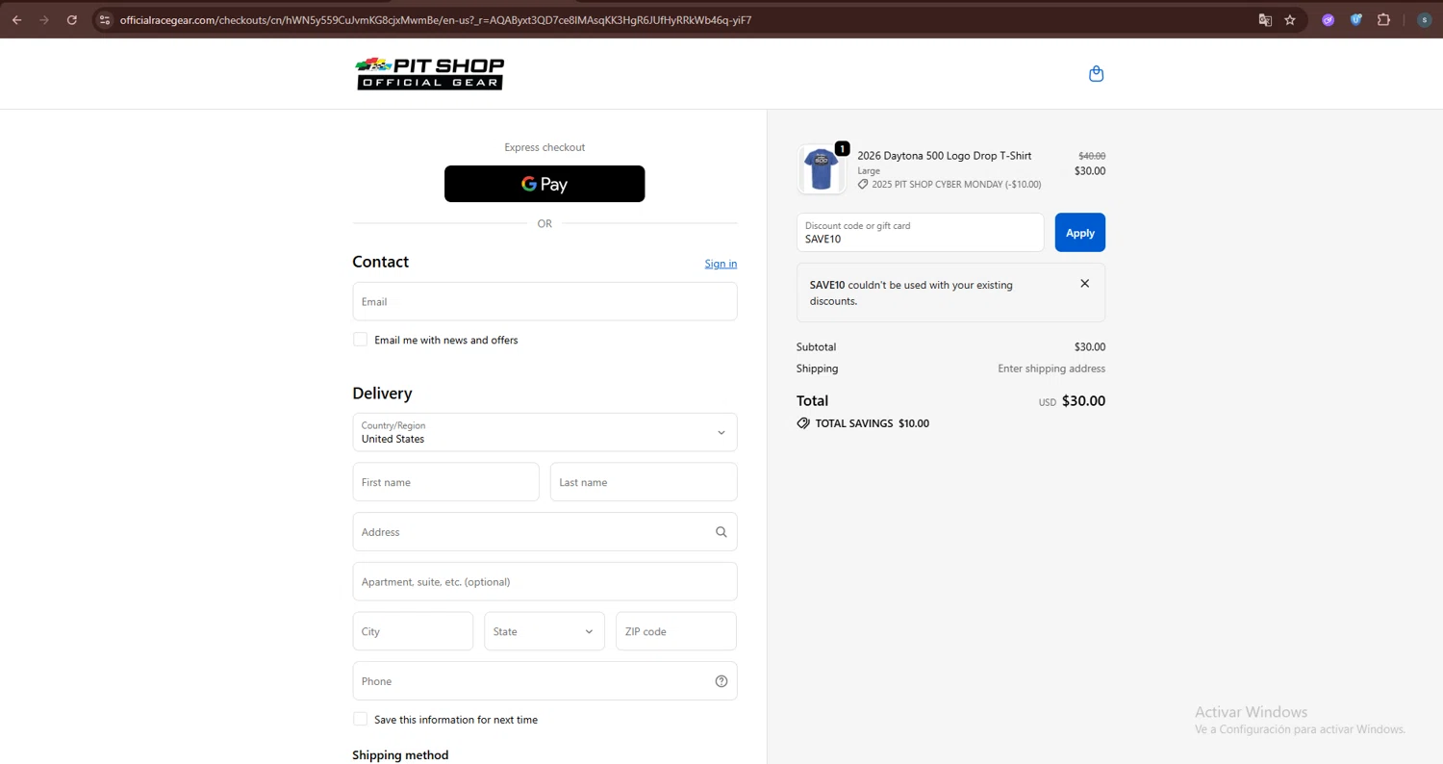This screenshot has width=1443, height=764.
Task: Open phone number help question icon
Action: (x=721, y=681)
